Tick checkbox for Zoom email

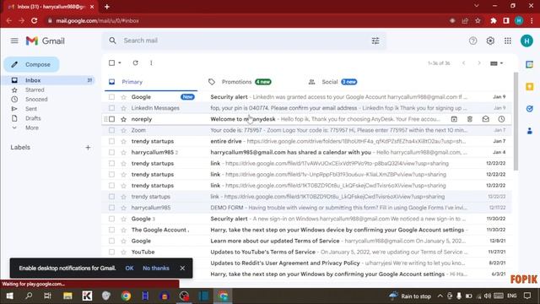tap(111, 130)
